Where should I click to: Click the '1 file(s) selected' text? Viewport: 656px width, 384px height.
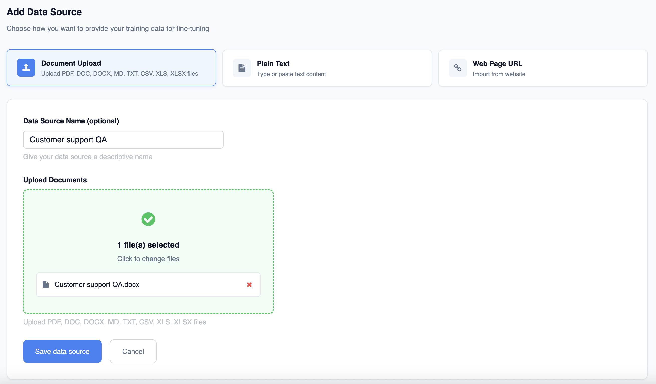pos(148,245)
